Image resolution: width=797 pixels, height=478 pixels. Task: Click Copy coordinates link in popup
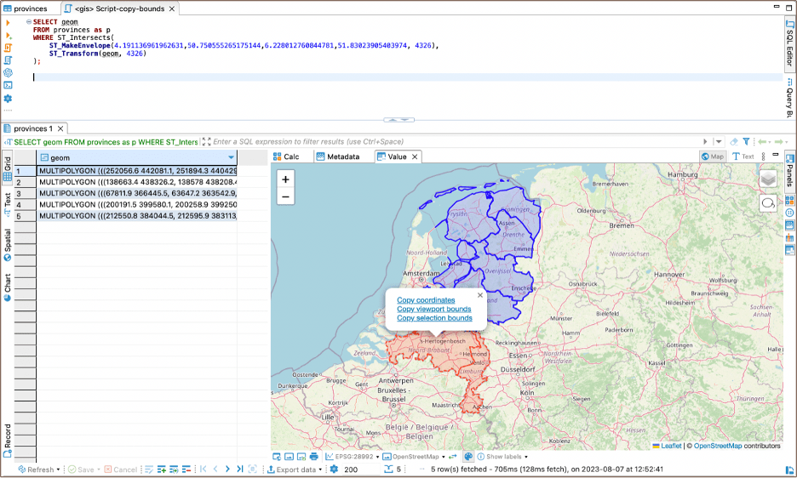click(426, 300)
